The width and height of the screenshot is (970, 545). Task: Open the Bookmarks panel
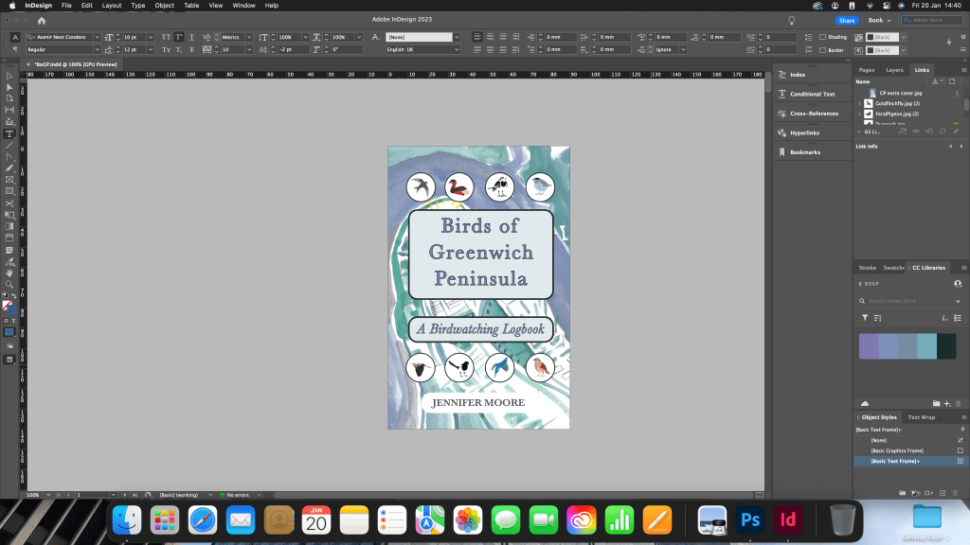(805, 151)
